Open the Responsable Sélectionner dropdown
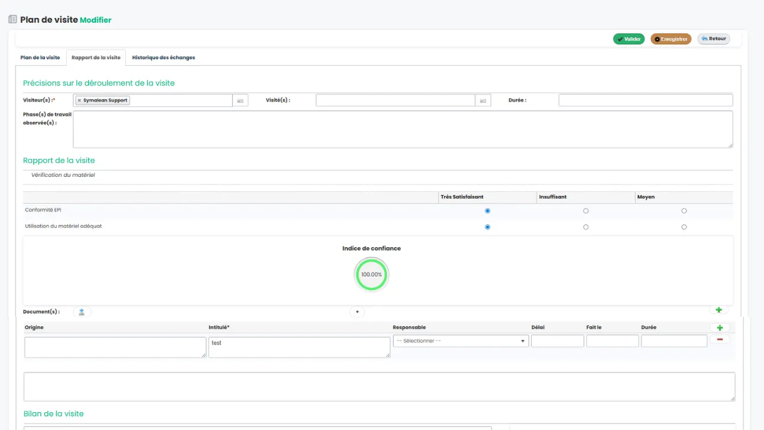Screen dimensions: 764x430 pyautogui.click(x=461, y=341)
